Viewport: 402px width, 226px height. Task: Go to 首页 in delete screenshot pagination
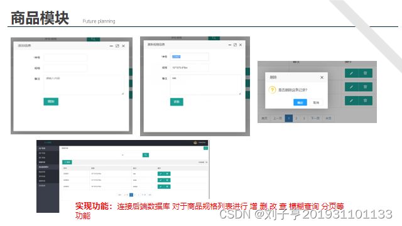click(x=264, y=118)
